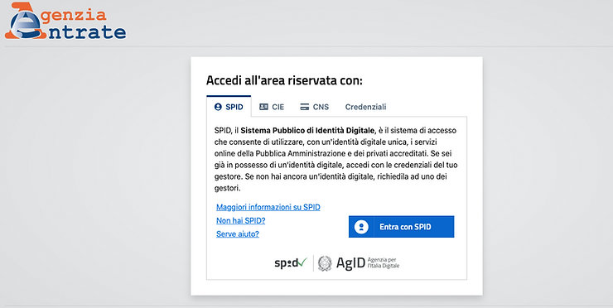
Task: Click the bold text Sistema Pubblico di Identità Digitale
Action: pos(307,131)
